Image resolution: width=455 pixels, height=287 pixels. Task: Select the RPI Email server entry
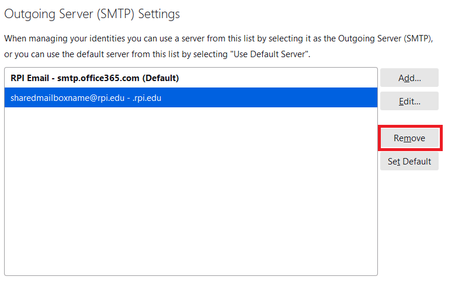pyautogui.click(x=191, y=78)
